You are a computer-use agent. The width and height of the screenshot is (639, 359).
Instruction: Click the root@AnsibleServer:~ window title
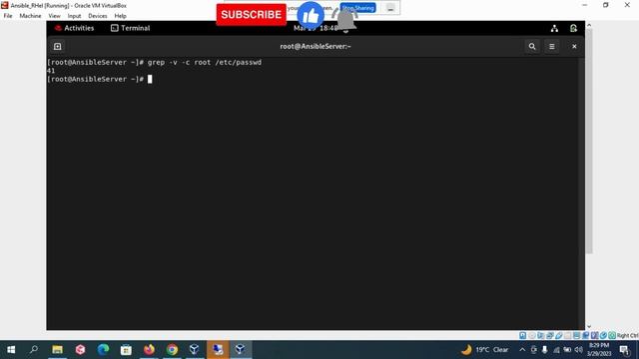coord(316,47)
